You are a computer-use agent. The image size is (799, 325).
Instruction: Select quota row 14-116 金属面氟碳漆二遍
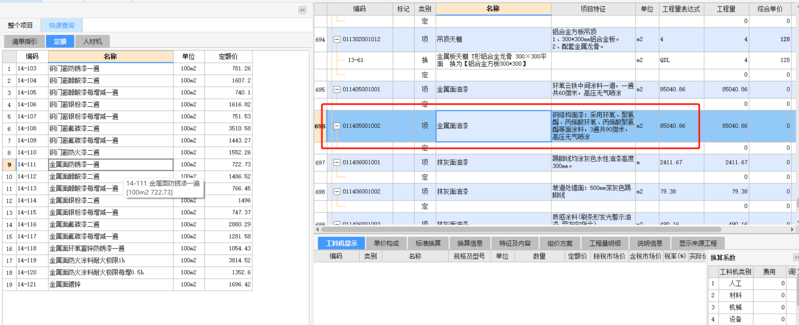(x=127, y=224)
